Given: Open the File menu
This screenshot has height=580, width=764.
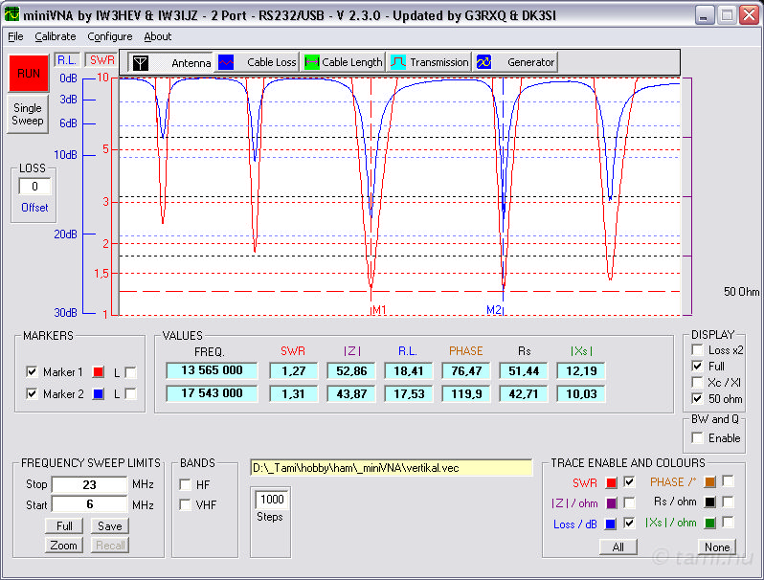Looking at the screenshot, I should pyautogui.click(x=15, y=36).
